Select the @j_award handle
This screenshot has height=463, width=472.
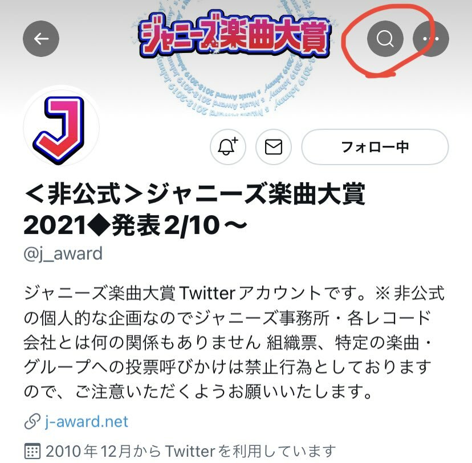click(x=63, y=254)
